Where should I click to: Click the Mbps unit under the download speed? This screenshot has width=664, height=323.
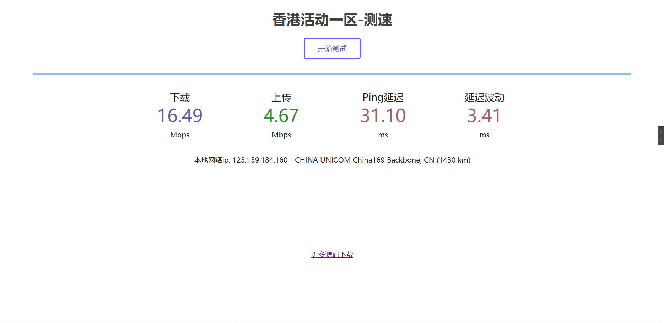180,135
